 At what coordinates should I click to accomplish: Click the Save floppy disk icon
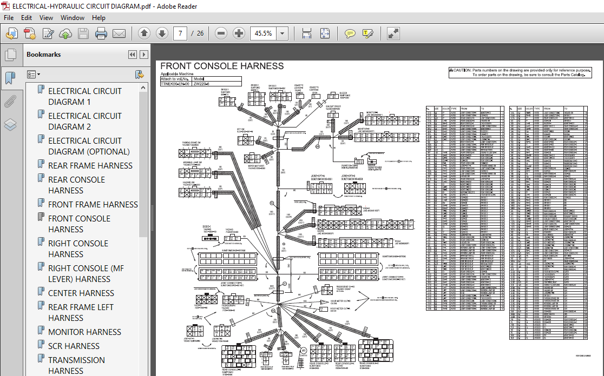point(83,34)
